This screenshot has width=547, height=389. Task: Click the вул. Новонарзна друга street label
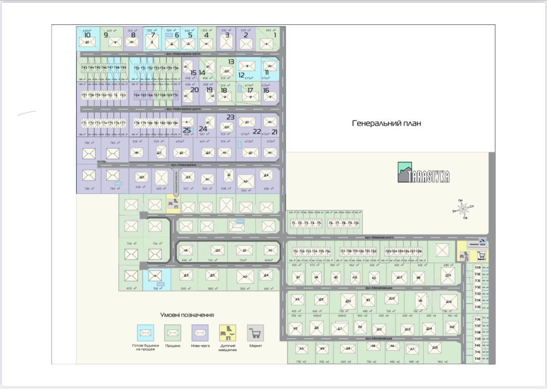183,109
